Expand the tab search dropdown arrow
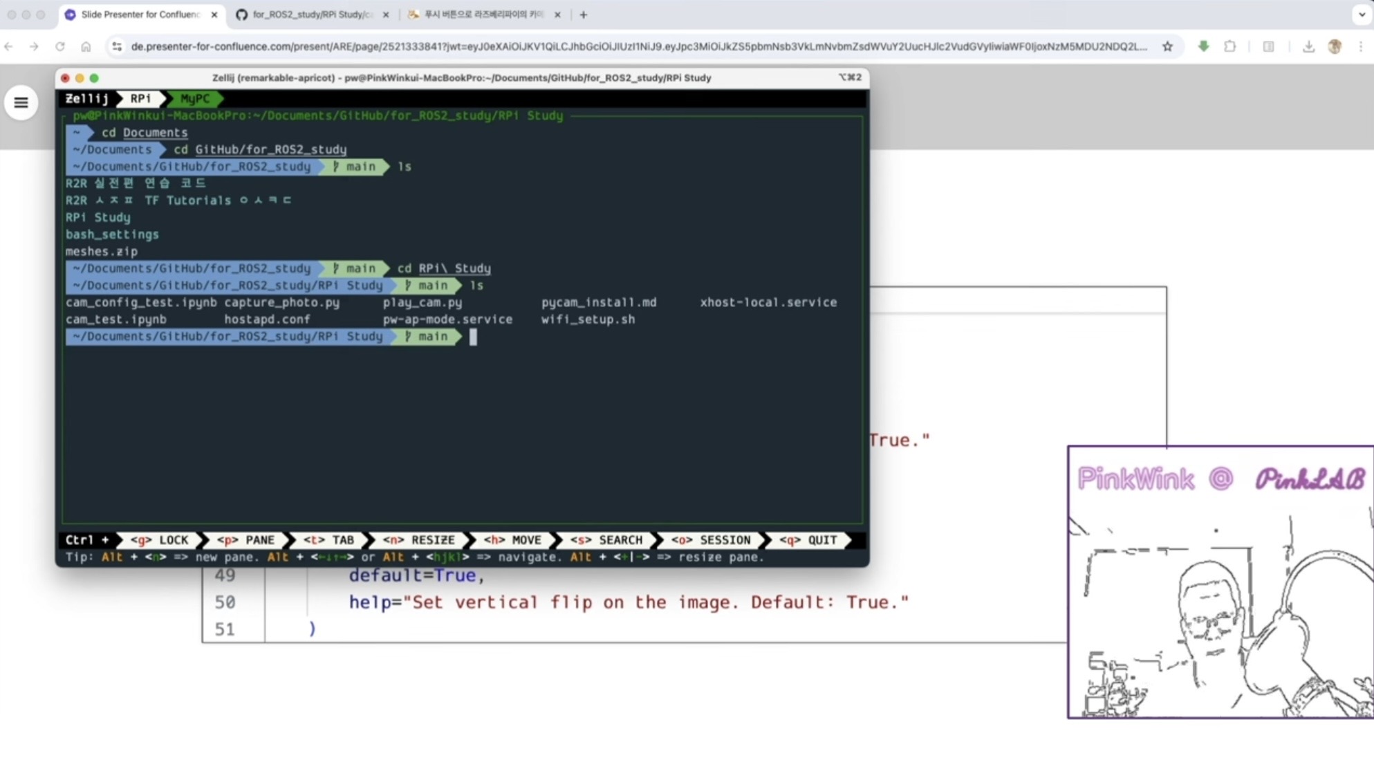This screenshot has width=1374, height=778. (x=1361, y=14)
